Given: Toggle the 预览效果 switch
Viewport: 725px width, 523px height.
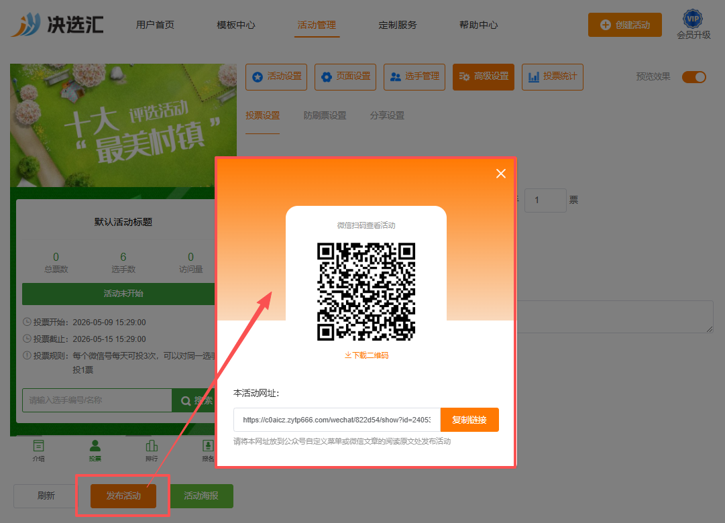Looking at the screenshot, I should [694, 76].
